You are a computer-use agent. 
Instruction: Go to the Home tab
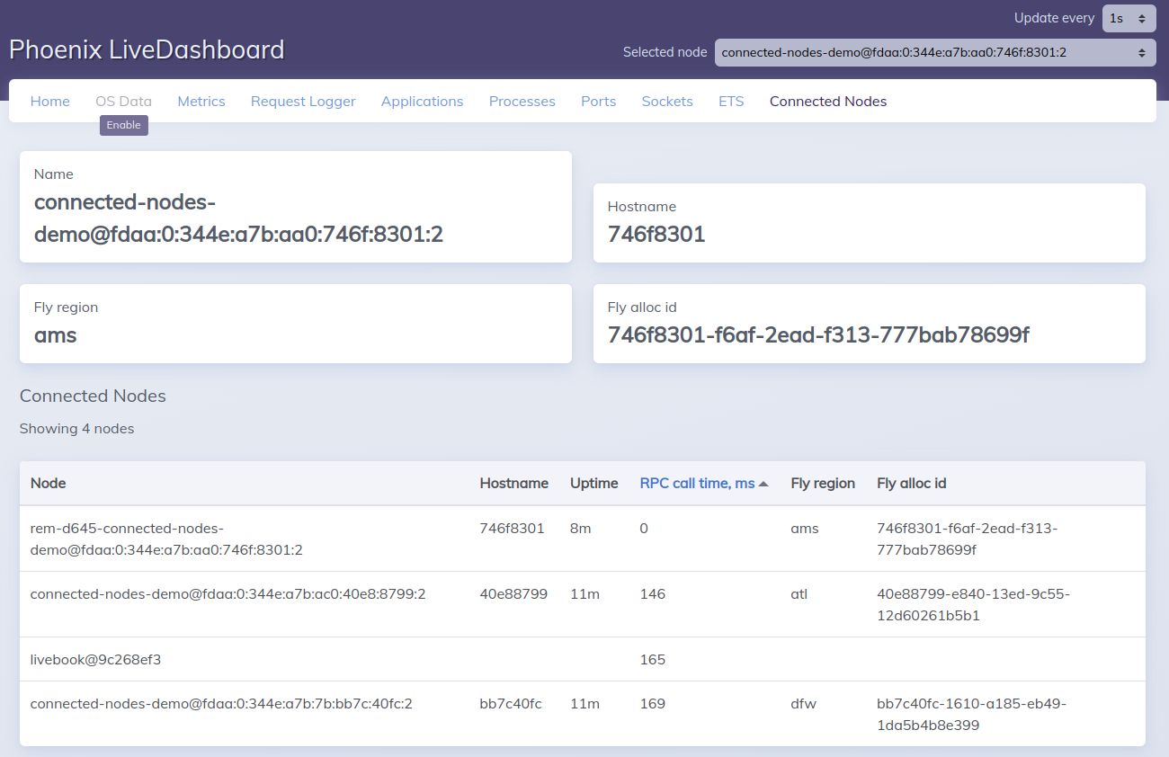49,101
